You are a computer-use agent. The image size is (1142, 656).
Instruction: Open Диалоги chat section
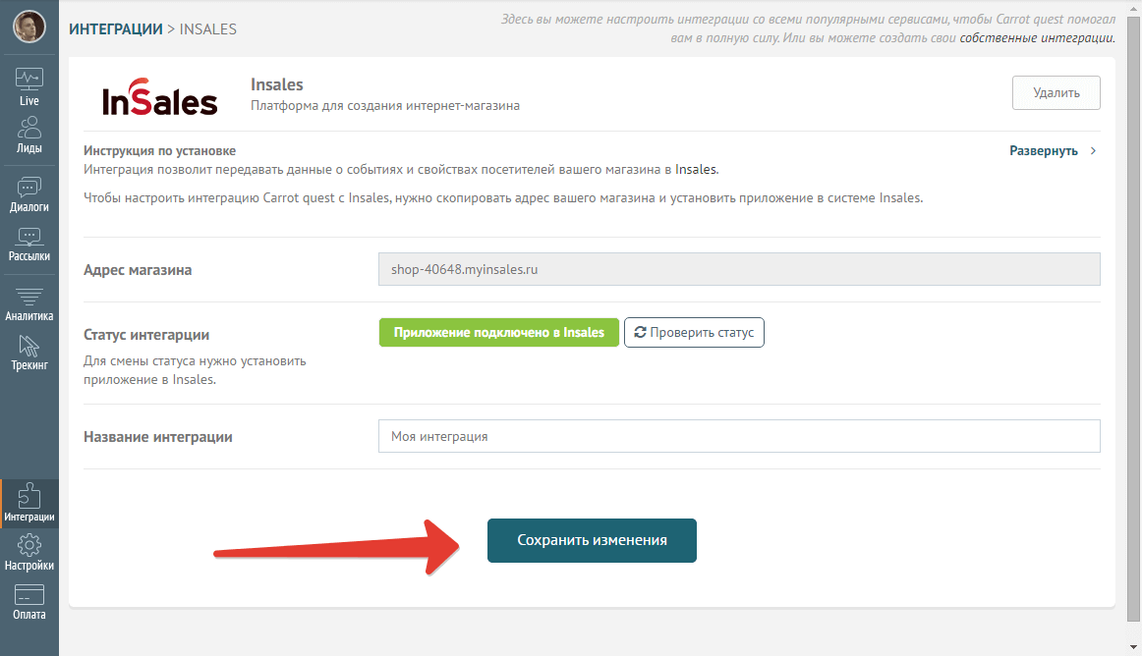pyautogui.click(x=29, y=195)
